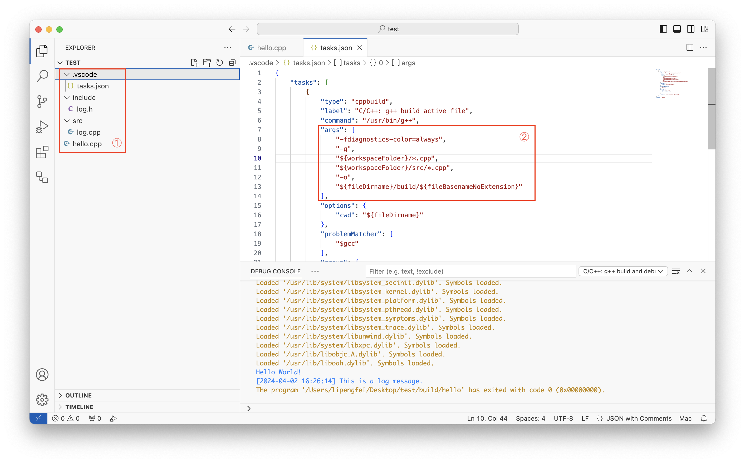Toggle the Secondary Side Bar visibility
Image resolution: width=745 pixels, height=463 pixels.
click(691, 29)
